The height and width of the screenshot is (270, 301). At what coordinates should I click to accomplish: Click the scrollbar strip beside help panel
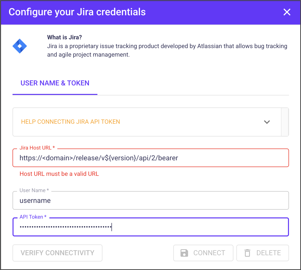285,122
